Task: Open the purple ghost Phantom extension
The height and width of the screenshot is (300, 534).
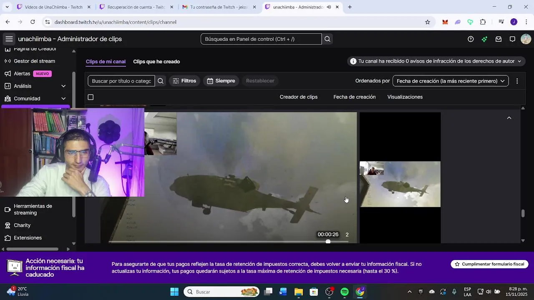Action: tap(458, 22)
